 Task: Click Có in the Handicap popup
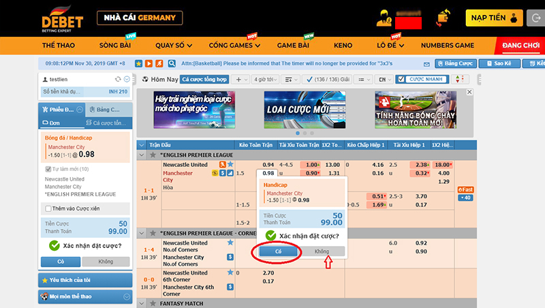[x=278, y=251]
